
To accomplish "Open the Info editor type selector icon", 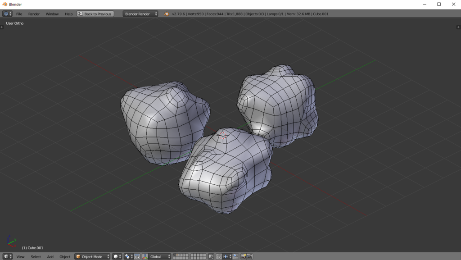I will (7, 14).
